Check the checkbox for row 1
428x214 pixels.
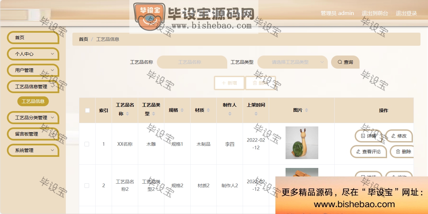87,144
